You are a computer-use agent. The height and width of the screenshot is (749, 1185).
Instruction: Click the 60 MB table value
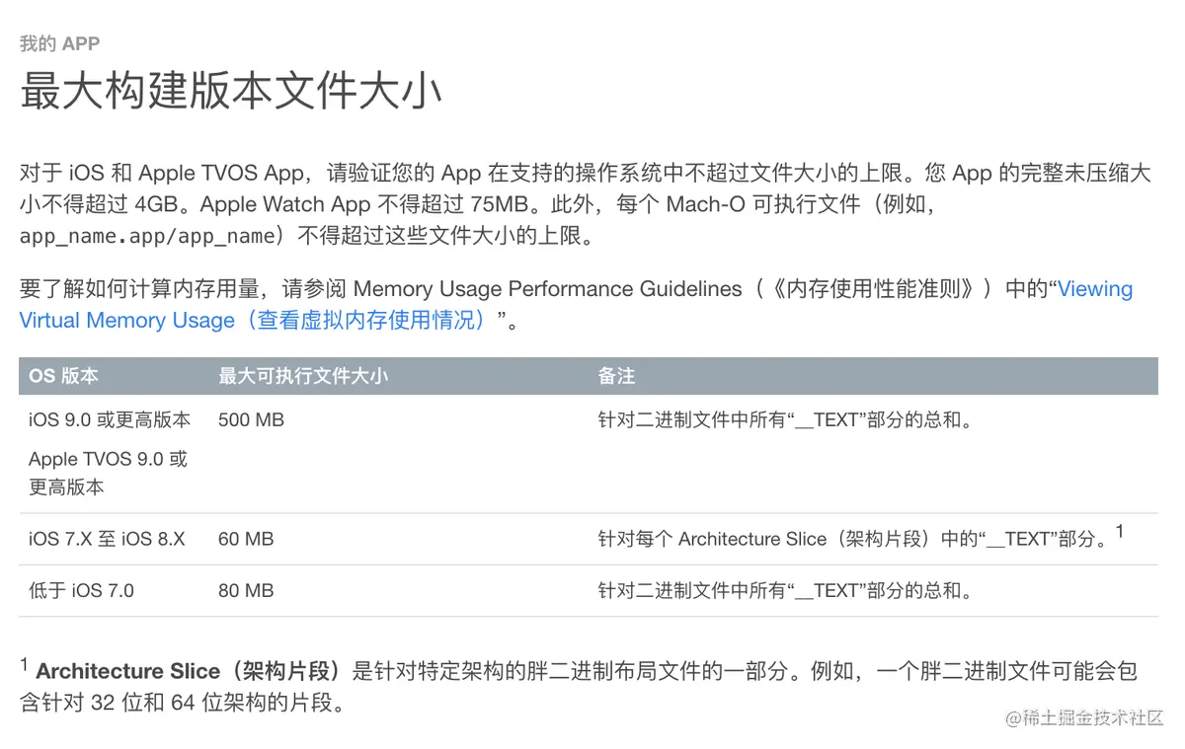pos(246,539)
